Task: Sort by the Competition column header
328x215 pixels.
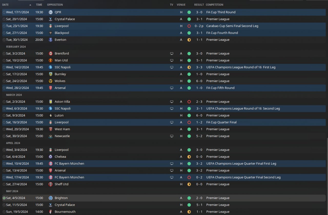Action: 214,5
